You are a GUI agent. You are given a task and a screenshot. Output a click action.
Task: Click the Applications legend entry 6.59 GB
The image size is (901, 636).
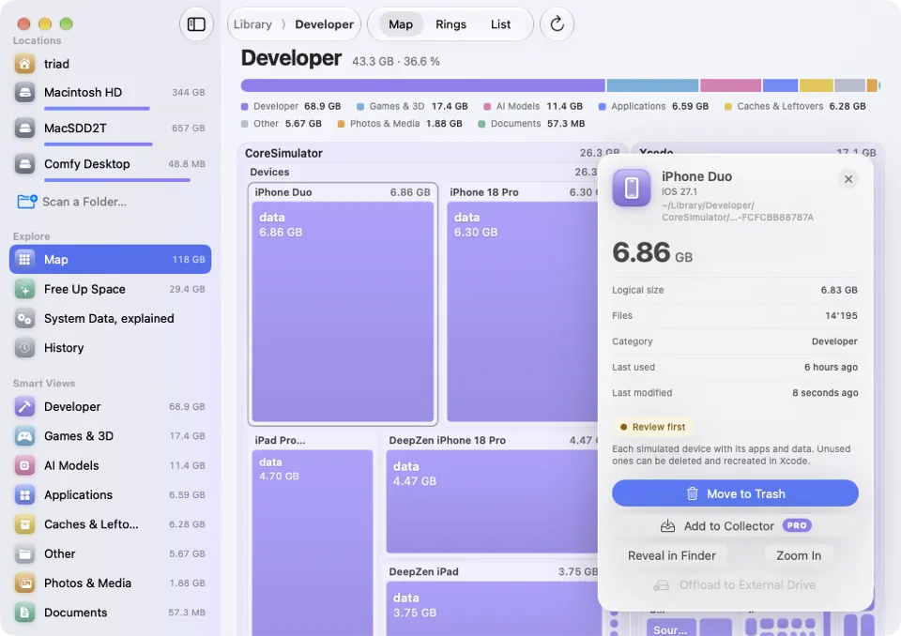(653, 106)
